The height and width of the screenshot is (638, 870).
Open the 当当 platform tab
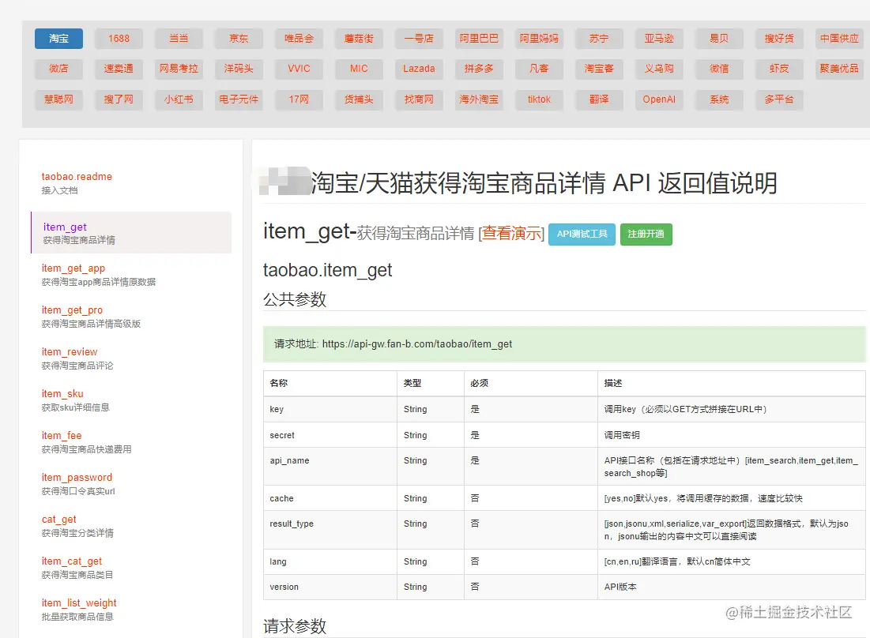(x=179, y=38)
